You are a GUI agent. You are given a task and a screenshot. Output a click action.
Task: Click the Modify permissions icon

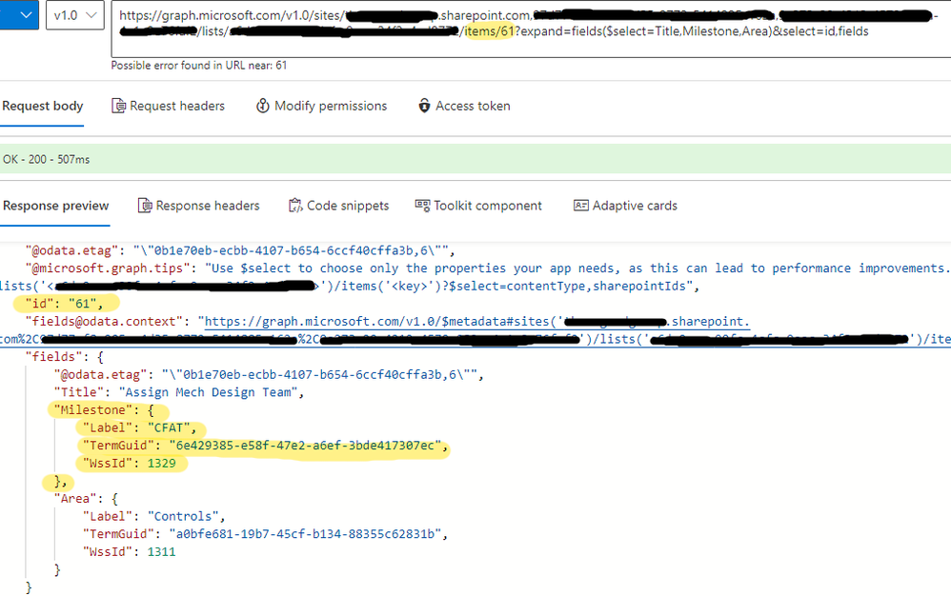(x=263, y=106)
